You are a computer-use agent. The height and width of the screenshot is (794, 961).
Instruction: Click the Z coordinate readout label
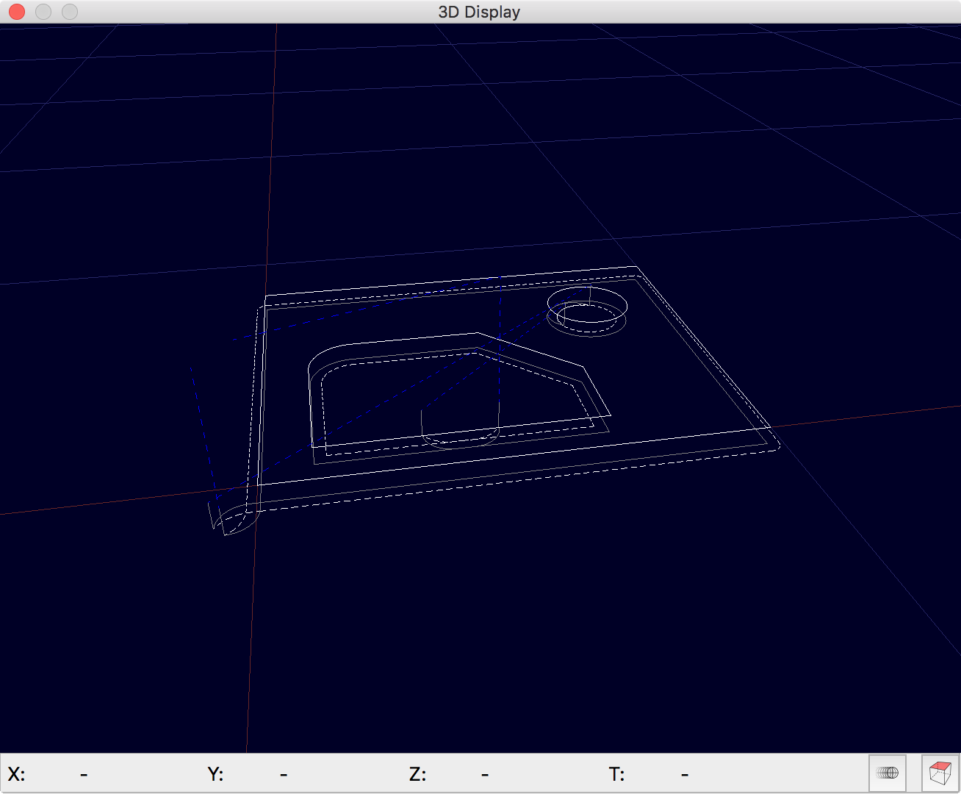(417, 774)
